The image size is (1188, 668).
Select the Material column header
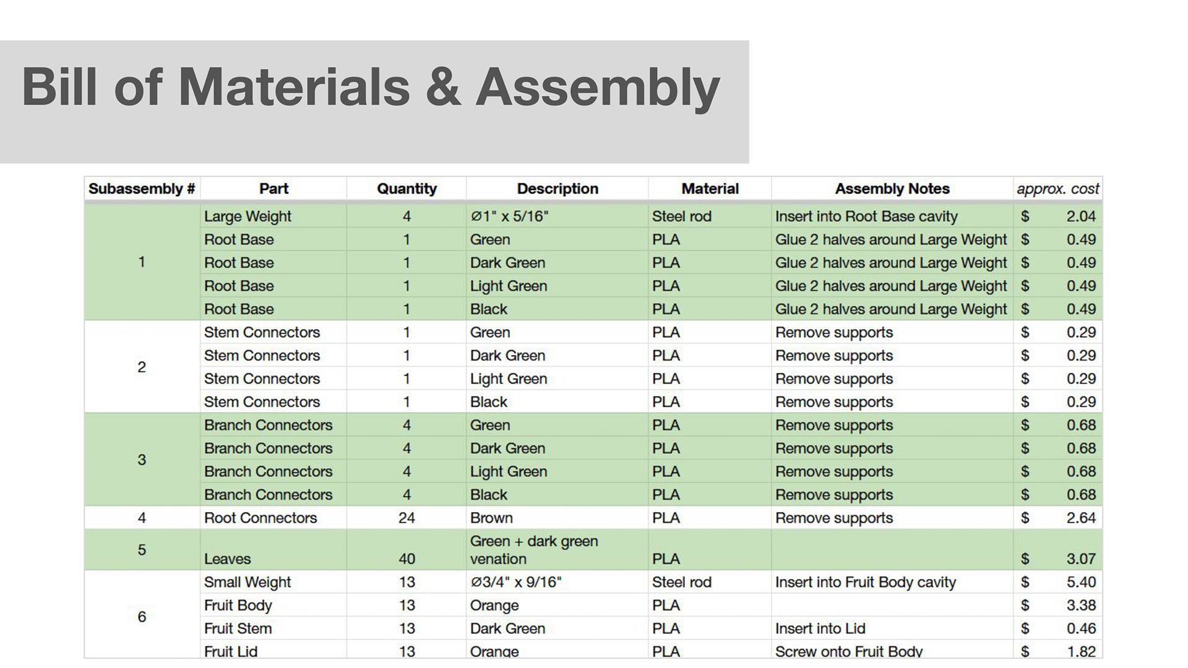point(710,189)
